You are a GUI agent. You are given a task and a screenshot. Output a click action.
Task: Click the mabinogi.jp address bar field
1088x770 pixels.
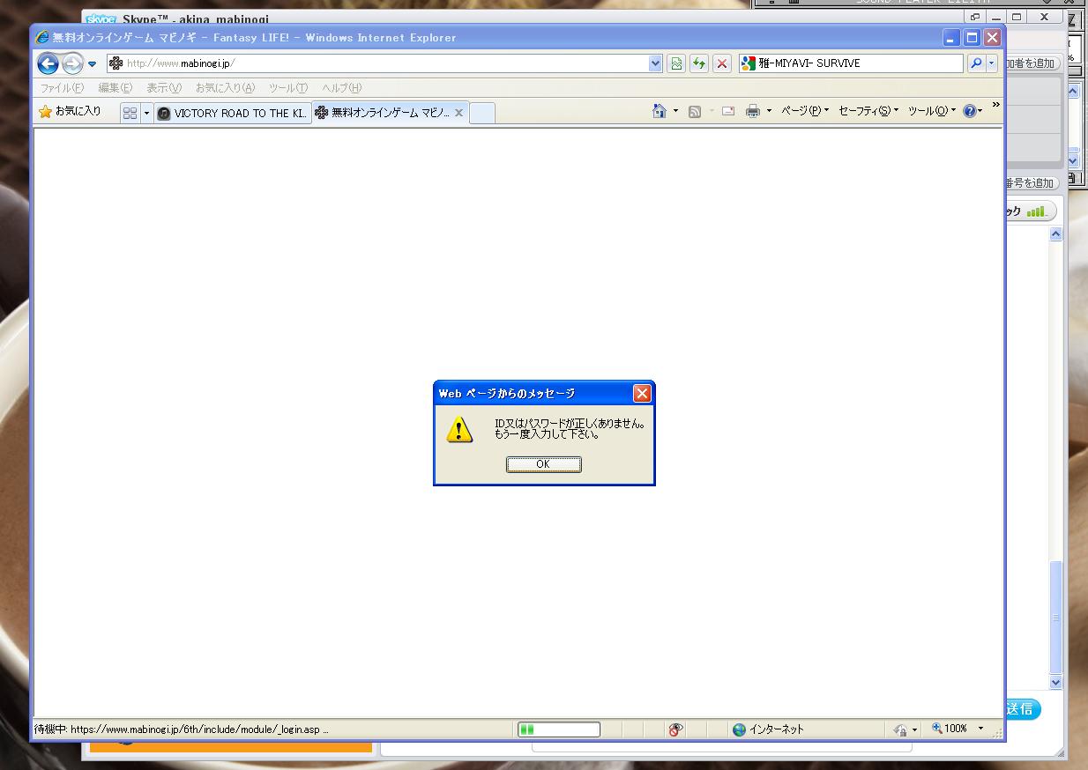tap(379, 63)
